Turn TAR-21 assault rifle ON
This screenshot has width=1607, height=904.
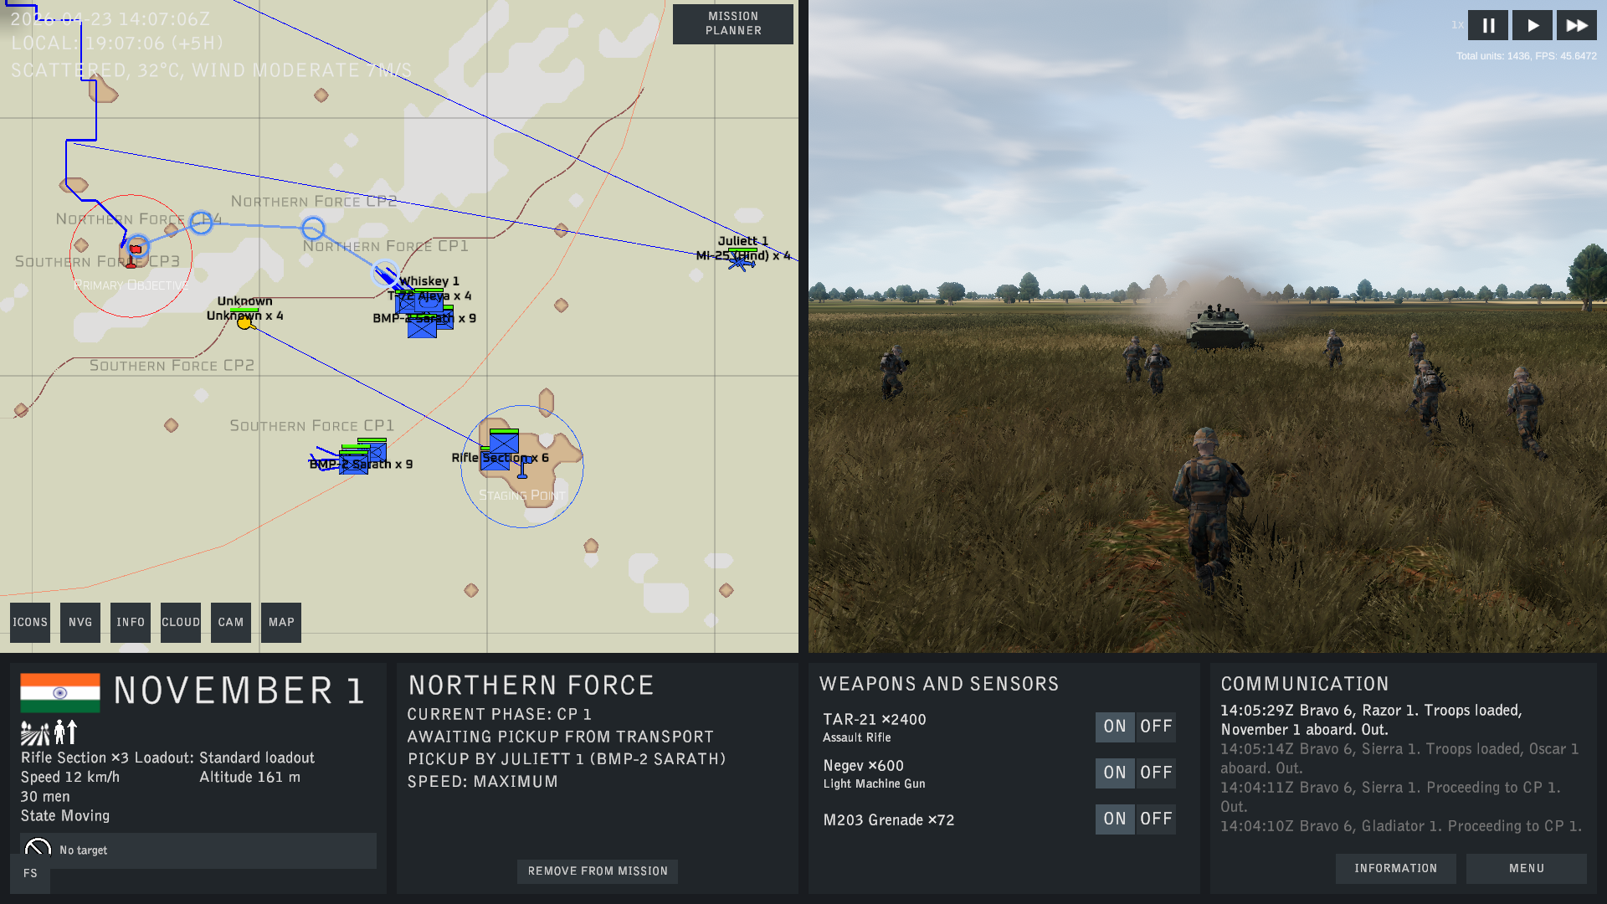pos(1115,727)
